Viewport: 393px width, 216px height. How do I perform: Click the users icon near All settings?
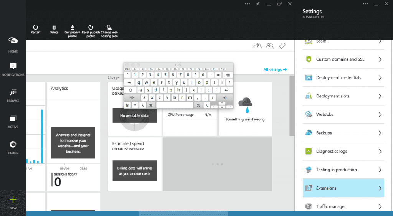(270, 46)
